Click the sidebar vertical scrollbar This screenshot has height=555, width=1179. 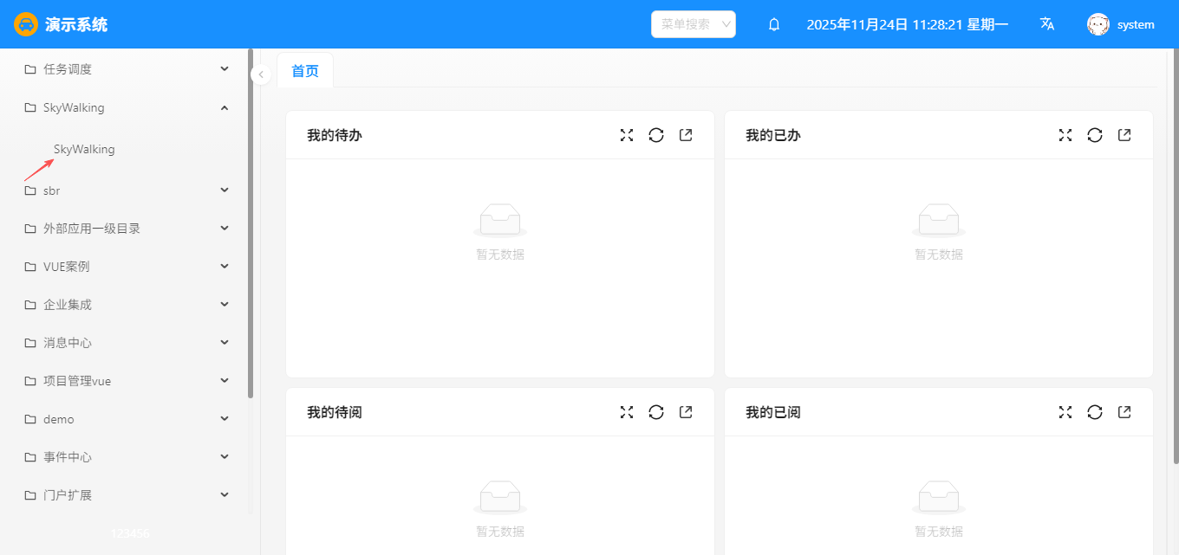point(251,225)
